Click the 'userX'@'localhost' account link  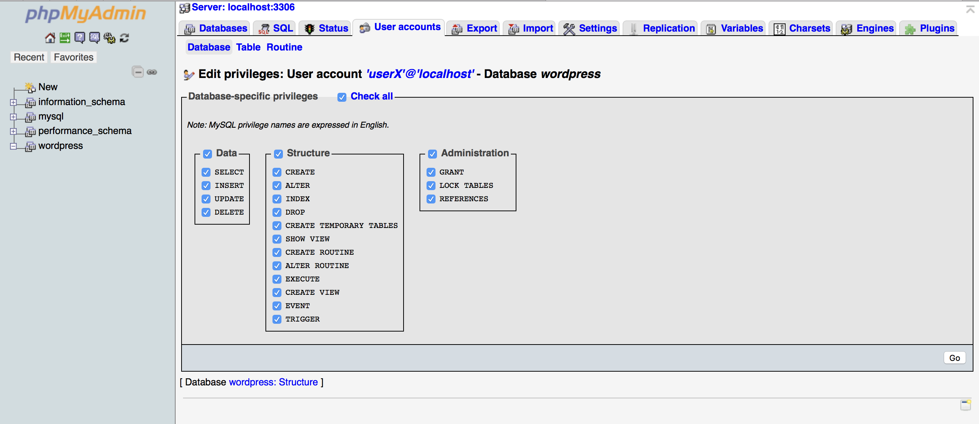click(x=420, y=74)
